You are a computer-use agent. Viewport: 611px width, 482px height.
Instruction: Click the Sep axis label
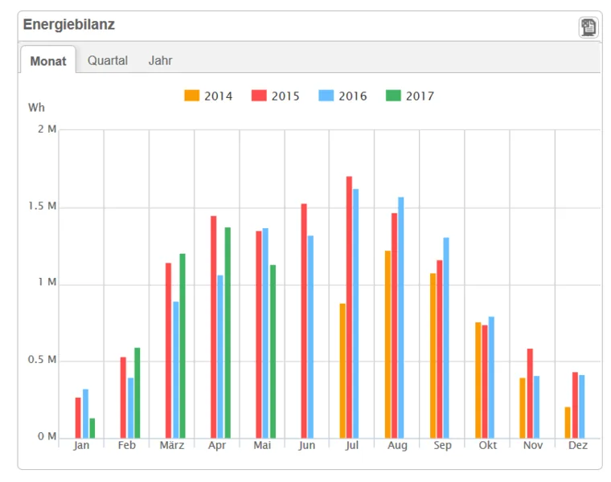pyautogui.click(x=443, y=446)
